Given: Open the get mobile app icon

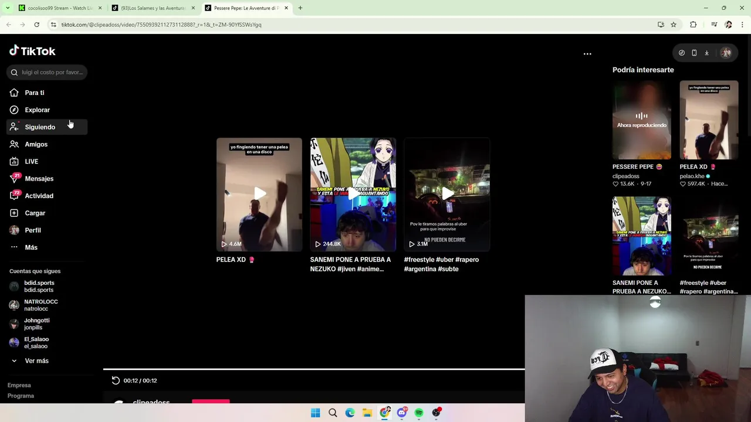Looking at the screenshot, I should 694,53.
